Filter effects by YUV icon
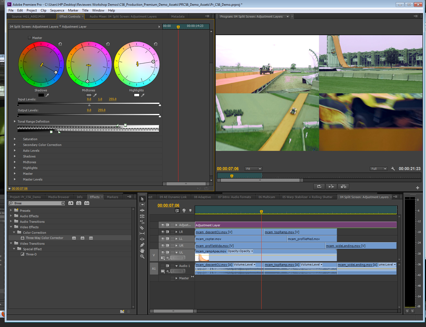This screenshot has height=327, width=426. (87, 203)
